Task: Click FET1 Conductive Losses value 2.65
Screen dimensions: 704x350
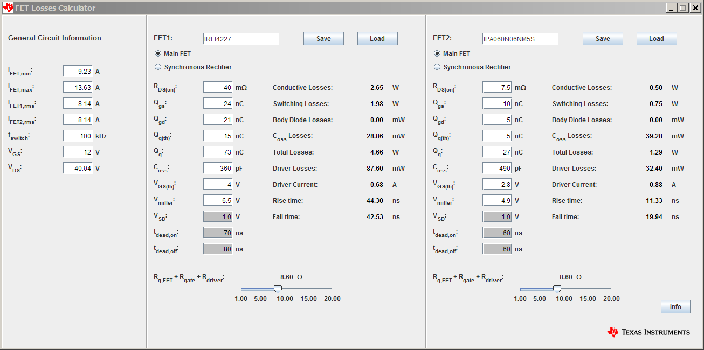Action: [x=377, y=88]
